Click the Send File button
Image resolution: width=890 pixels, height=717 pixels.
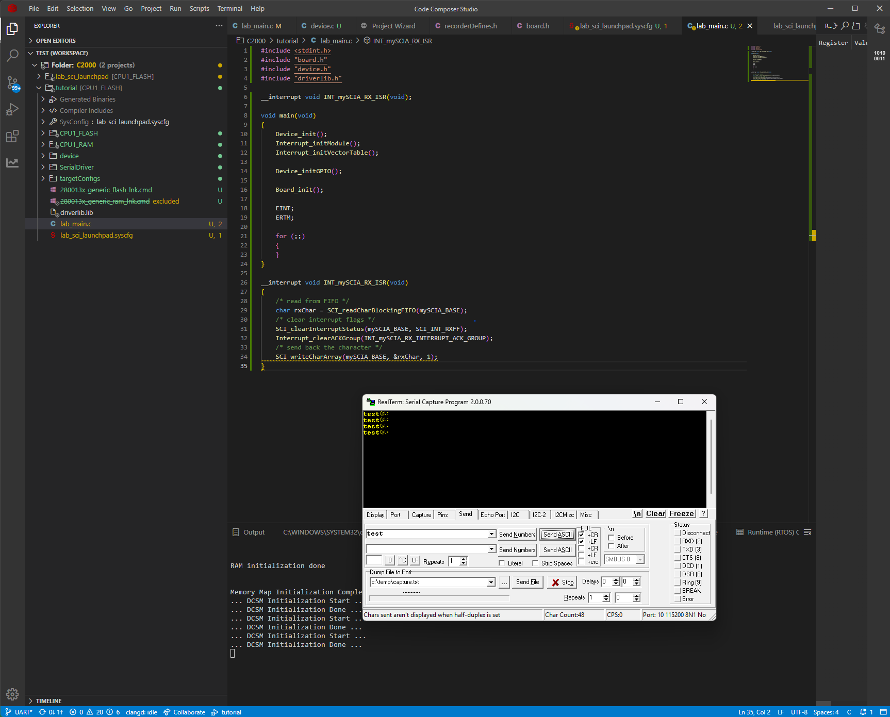click(528, 582)
